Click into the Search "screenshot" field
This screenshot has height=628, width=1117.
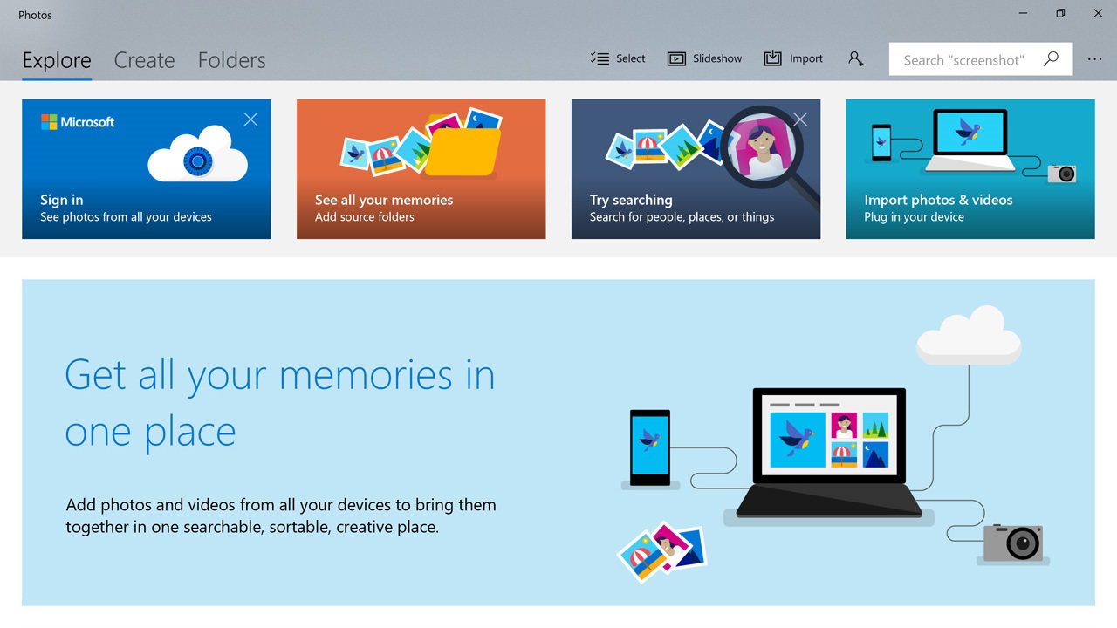[x=963, y=59]
